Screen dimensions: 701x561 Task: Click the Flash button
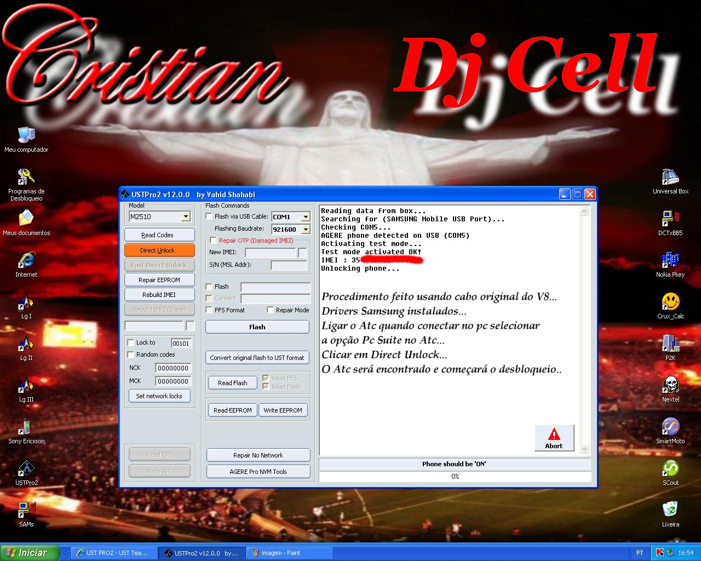point(257,327)
